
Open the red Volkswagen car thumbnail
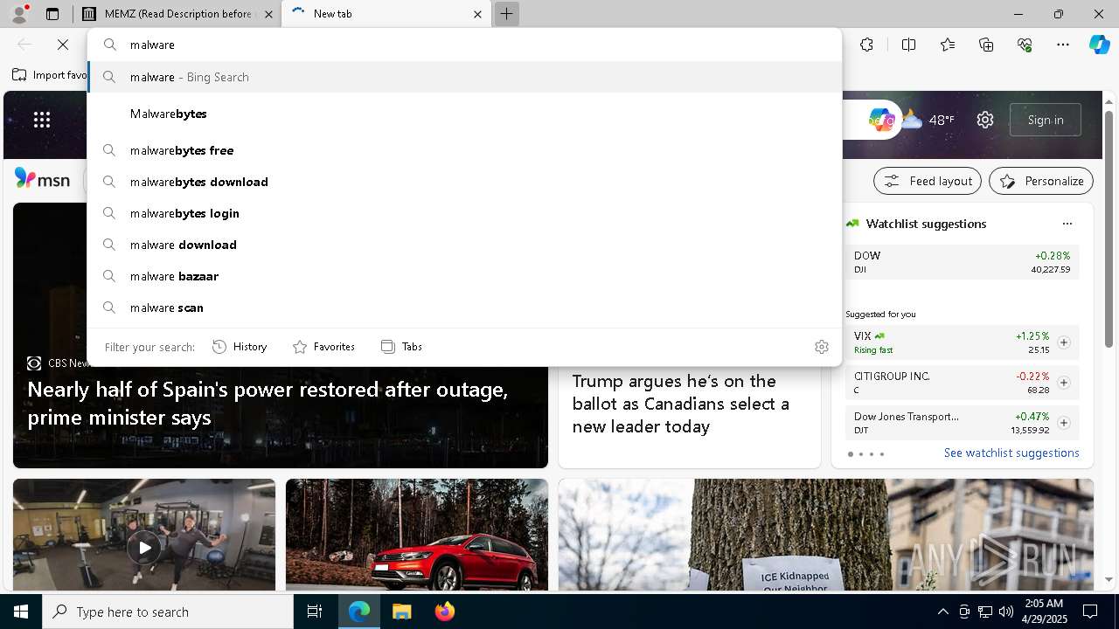click(417, 535)
